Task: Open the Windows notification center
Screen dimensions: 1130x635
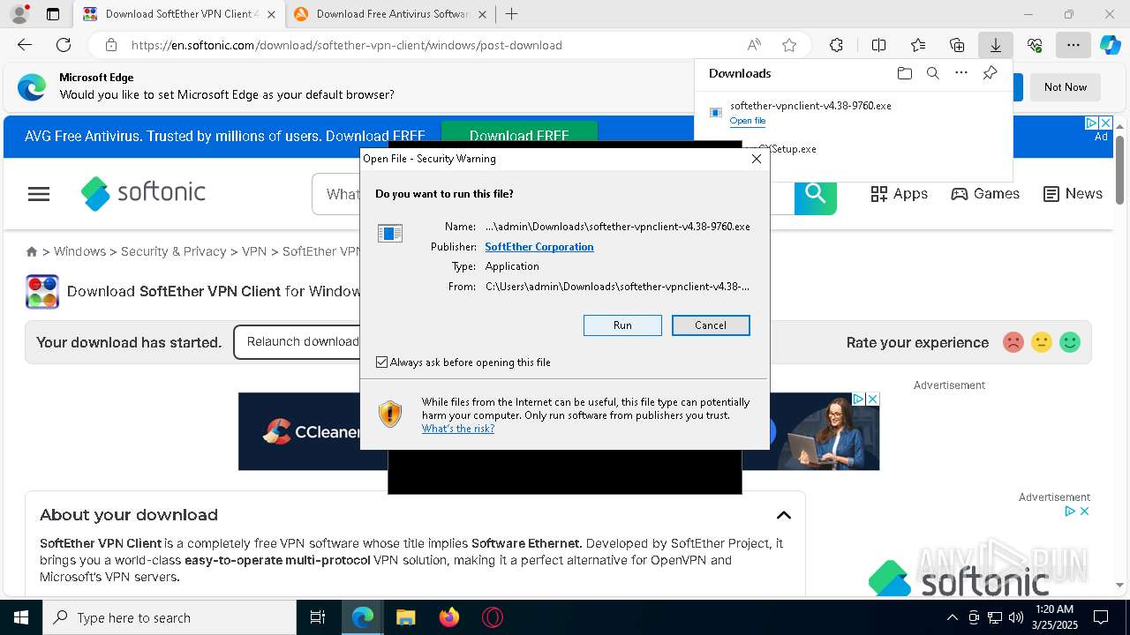Action: point(1101,617)
